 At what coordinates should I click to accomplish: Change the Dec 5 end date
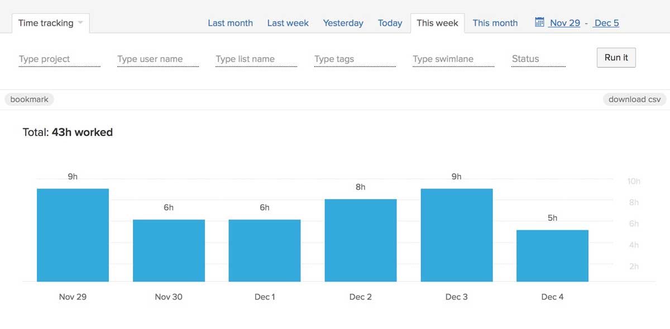tap(605, 23)
